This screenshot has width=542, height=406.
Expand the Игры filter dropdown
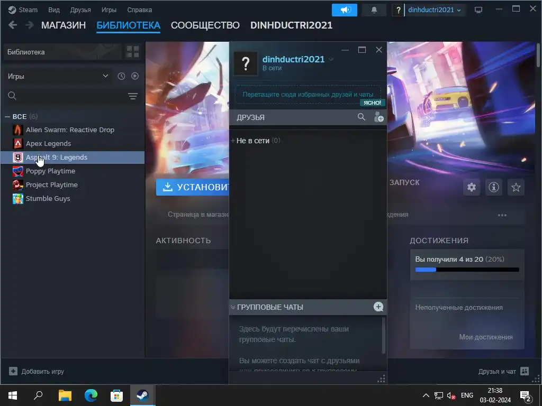pyautogui.click(x=58, y=76)
